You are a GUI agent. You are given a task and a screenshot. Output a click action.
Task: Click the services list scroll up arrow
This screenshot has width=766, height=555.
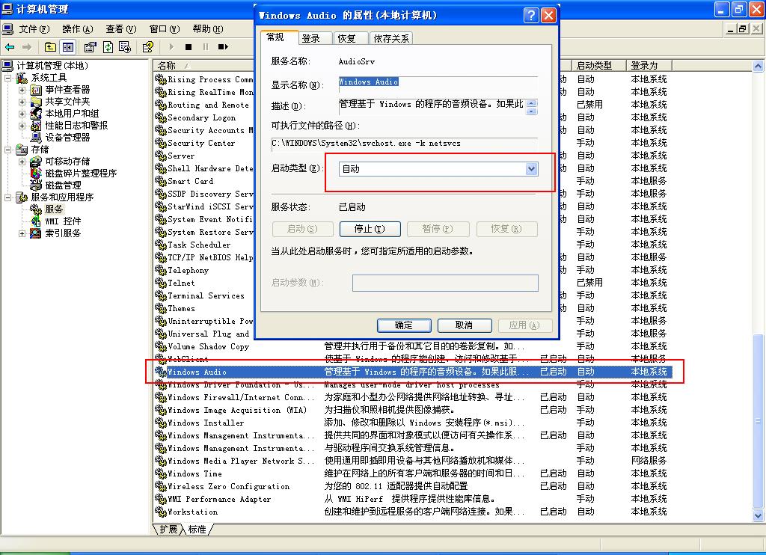coord(758,66)
